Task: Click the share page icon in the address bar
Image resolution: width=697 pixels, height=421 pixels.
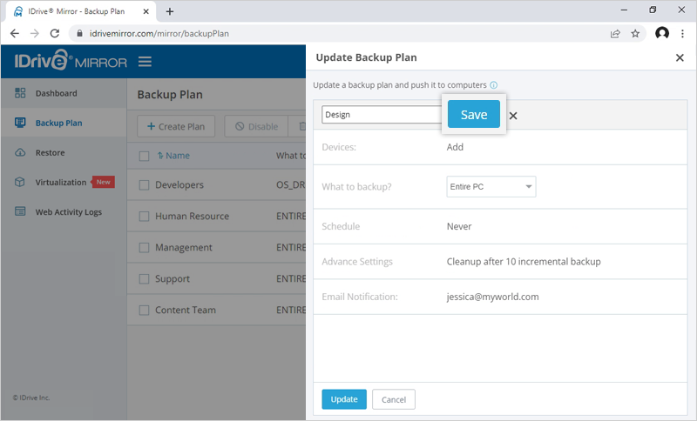Action: tap(615, 33)
